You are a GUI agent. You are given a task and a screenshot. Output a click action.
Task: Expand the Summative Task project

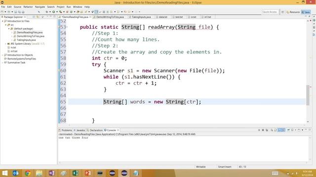click(x=2, y=62)
